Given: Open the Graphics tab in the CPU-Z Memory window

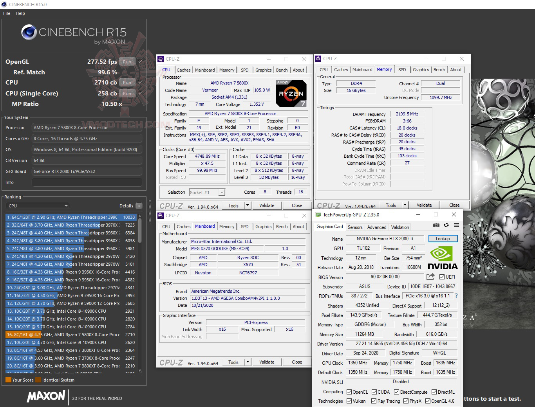Looking at the screenshot, I should click(421, 70).
